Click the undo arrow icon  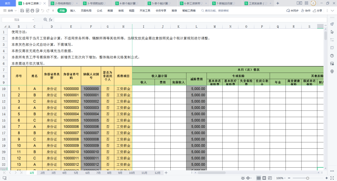(42, 11)
